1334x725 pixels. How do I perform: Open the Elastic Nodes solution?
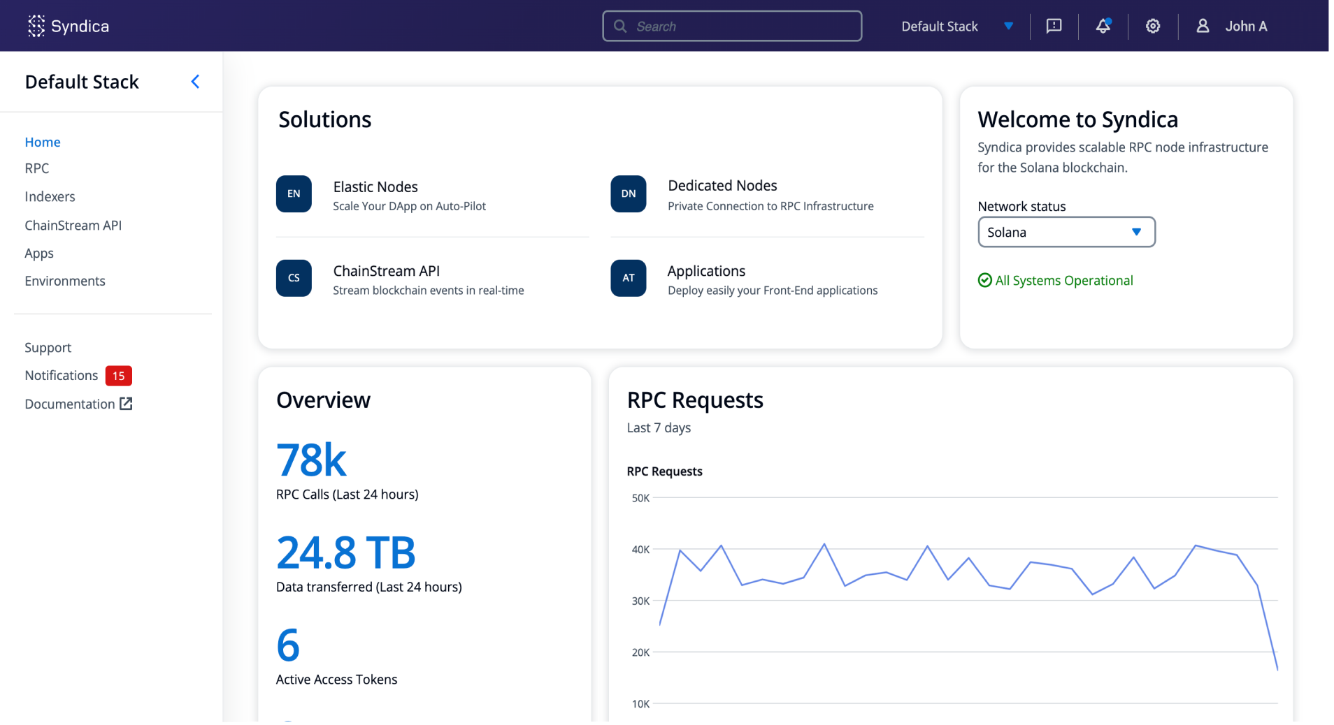click(375, 186)
